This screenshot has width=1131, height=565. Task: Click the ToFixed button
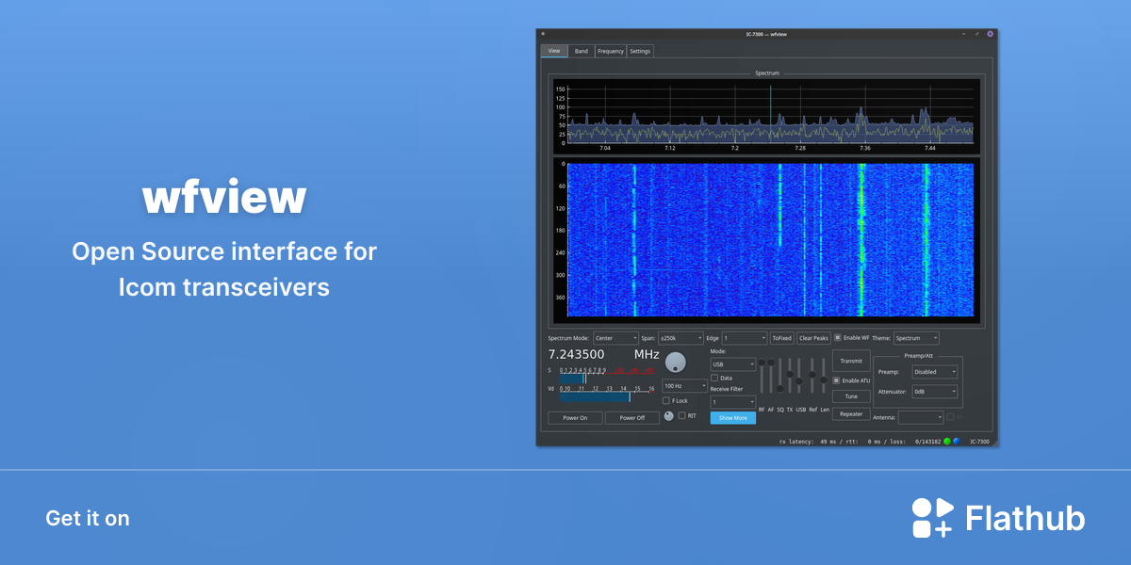(x=782, y=338)
